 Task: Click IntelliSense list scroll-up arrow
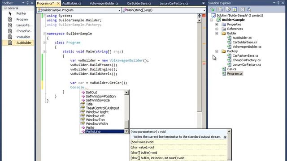(x=126, y=93)
